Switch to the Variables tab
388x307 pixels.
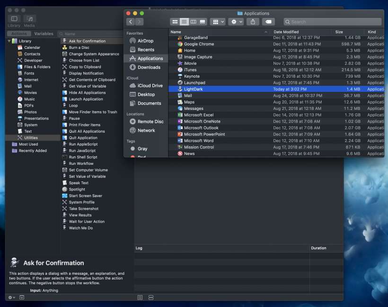pos(44,34)
